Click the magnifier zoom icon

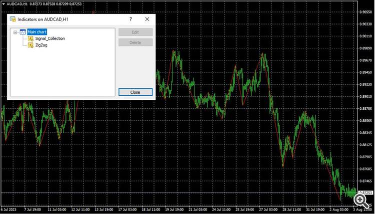pos(361,201)
